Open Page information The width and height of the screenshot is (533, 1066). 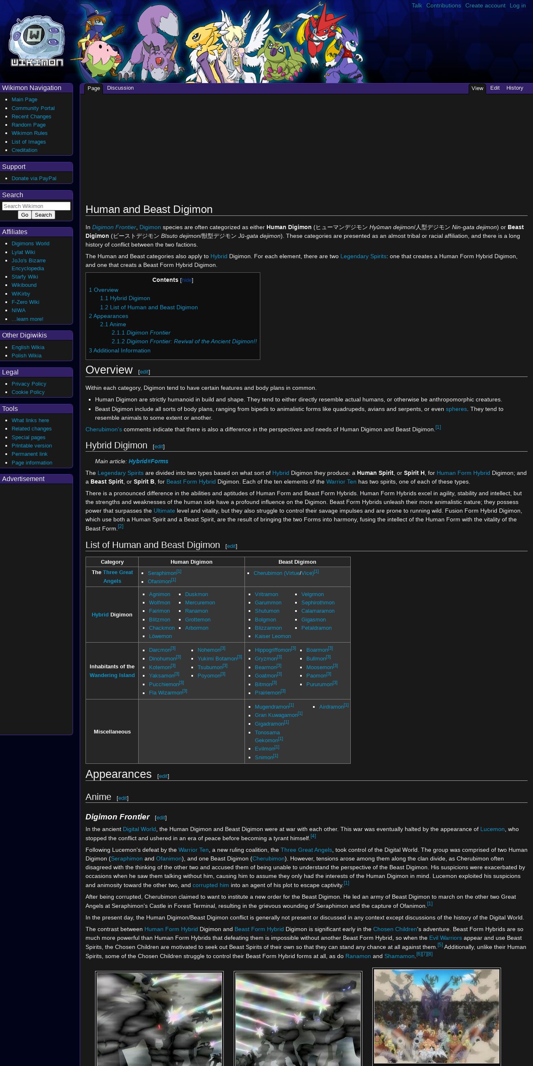pyautogui.click(x=32, y=463)
